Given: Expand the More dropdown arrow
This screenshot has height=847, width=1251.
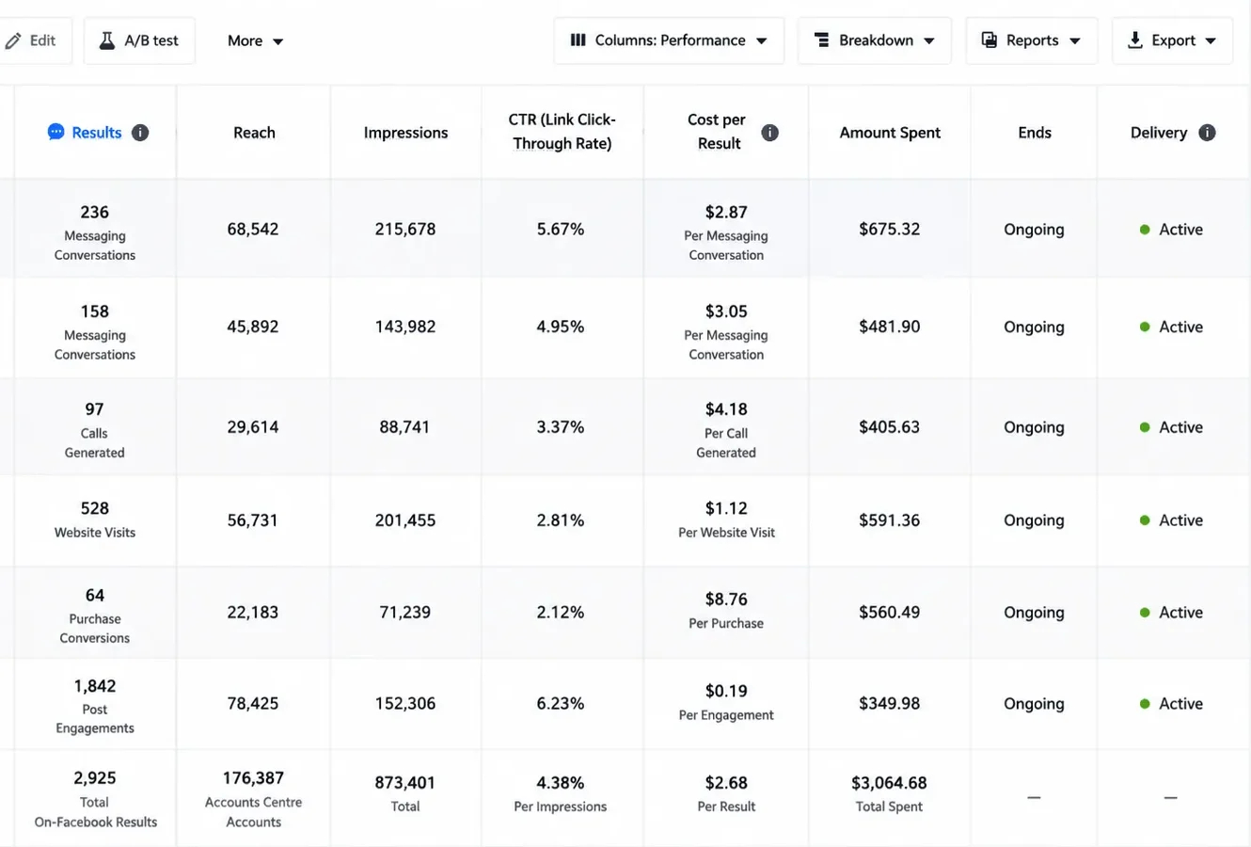Looking at the screenshot, I should point(277,41).
